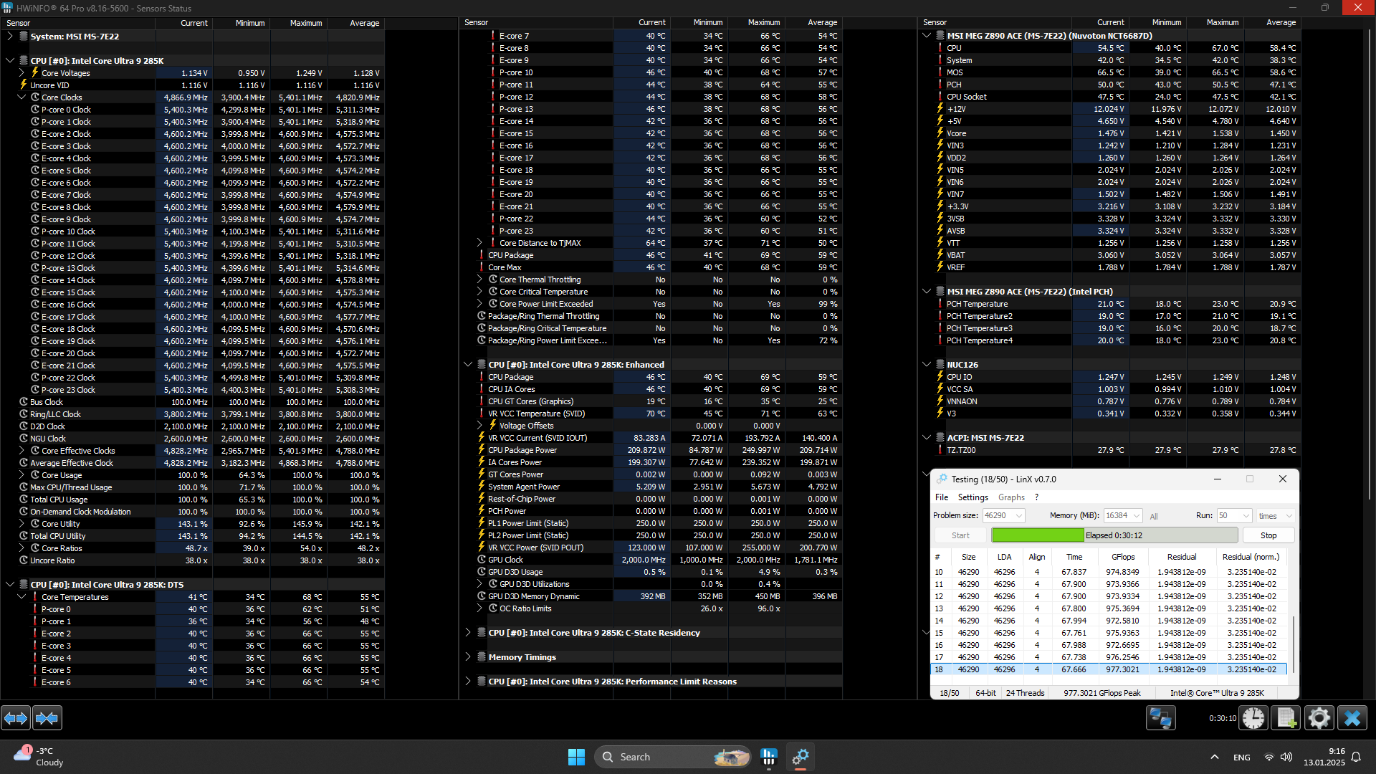Click the shrink-columns inward arrows button
The width and height of the screenshot is (1376, 774).
click(x=47, y=717)
